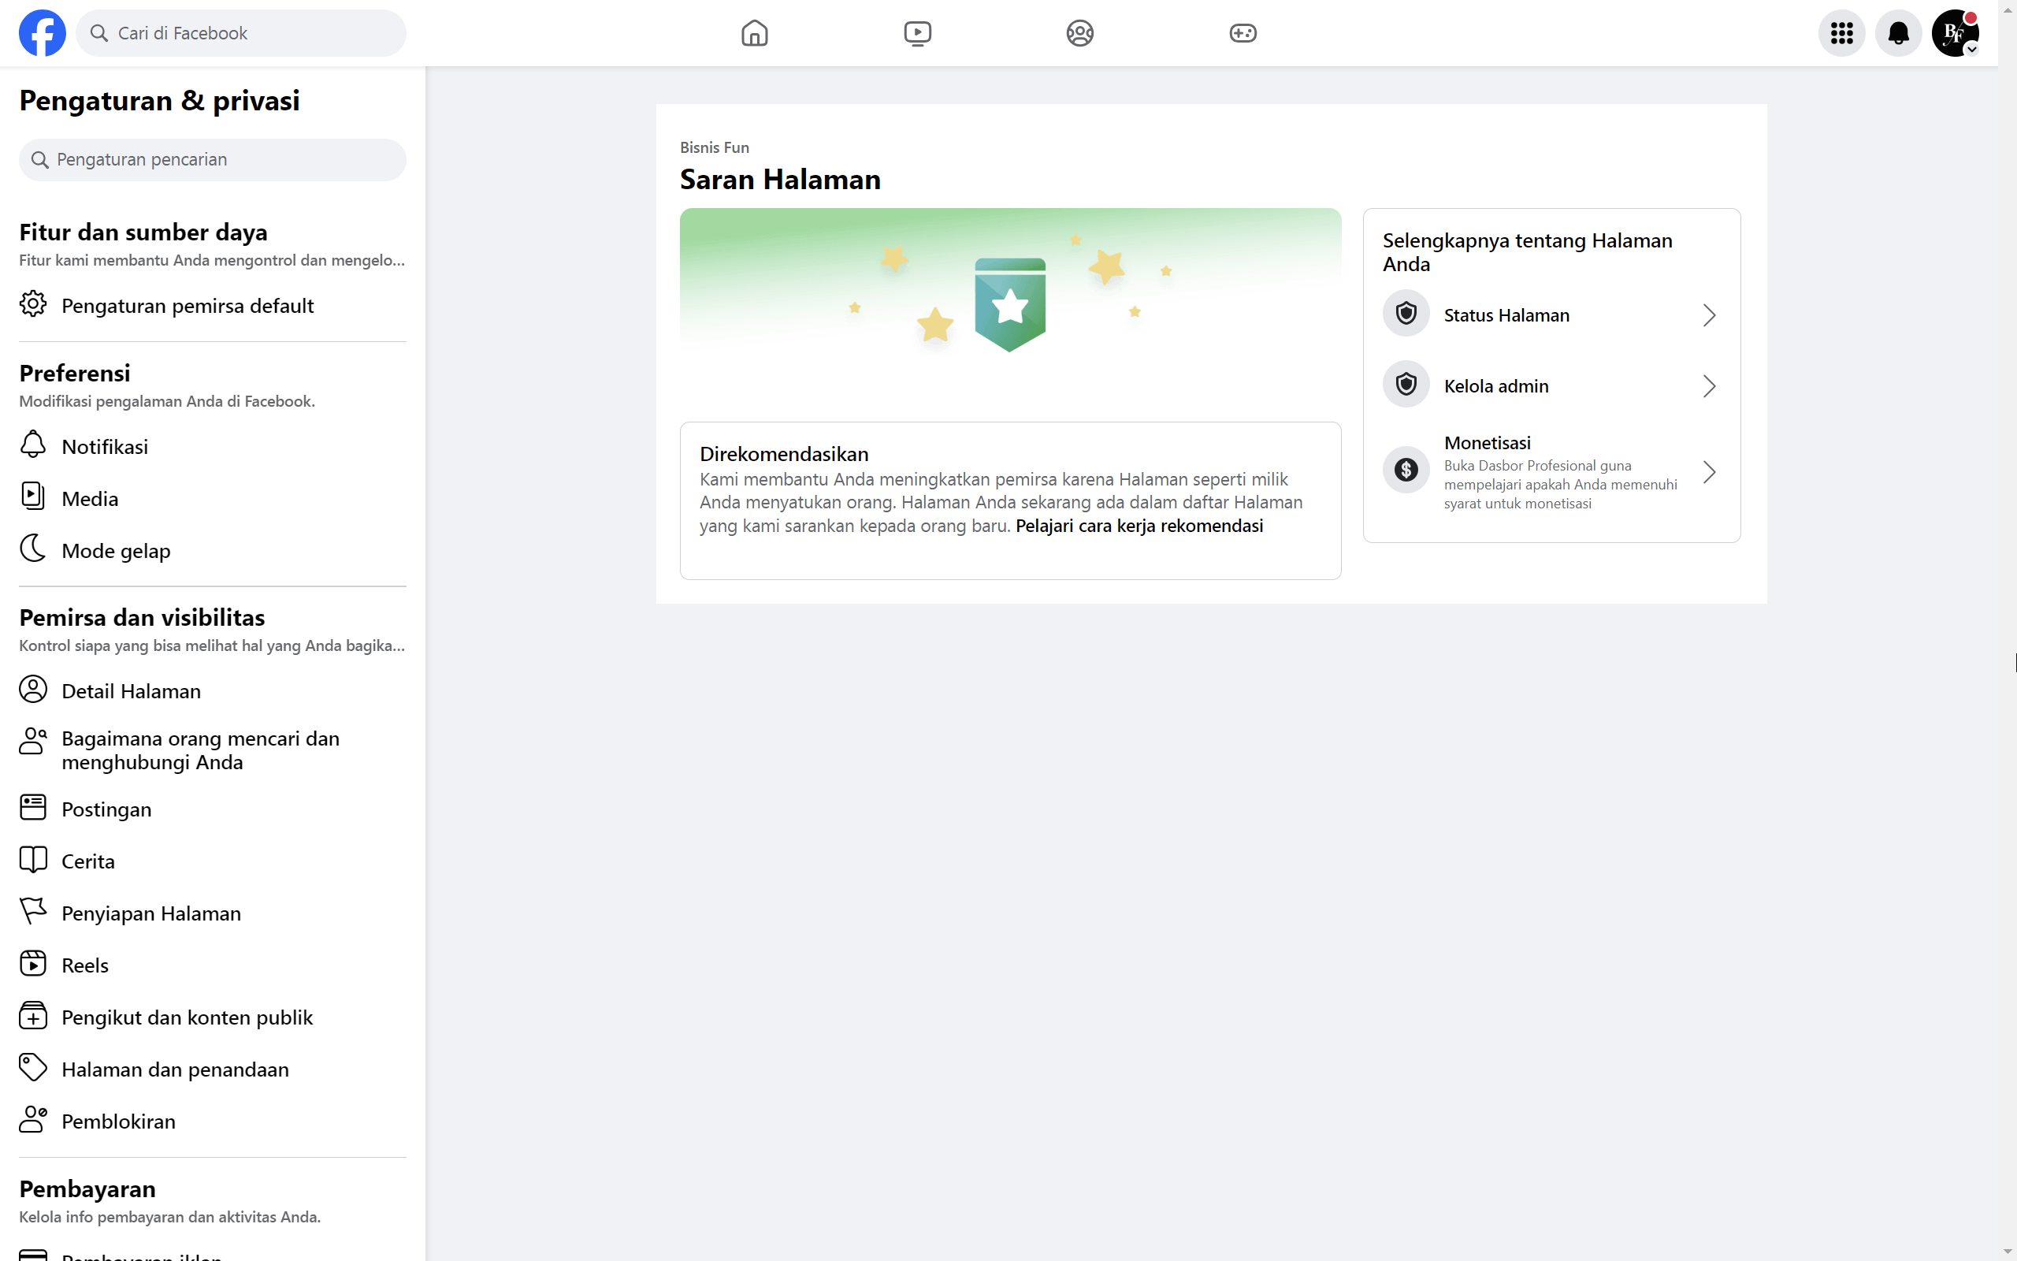Select Notifikasi from Preferensi menu
Viewport: 2017px width, 1261px height.
[x=103, y=446]
